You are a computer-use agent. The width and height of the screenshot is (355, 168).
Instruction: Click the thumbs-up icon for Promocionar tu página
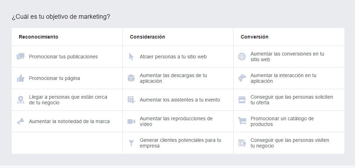(21, 78)
